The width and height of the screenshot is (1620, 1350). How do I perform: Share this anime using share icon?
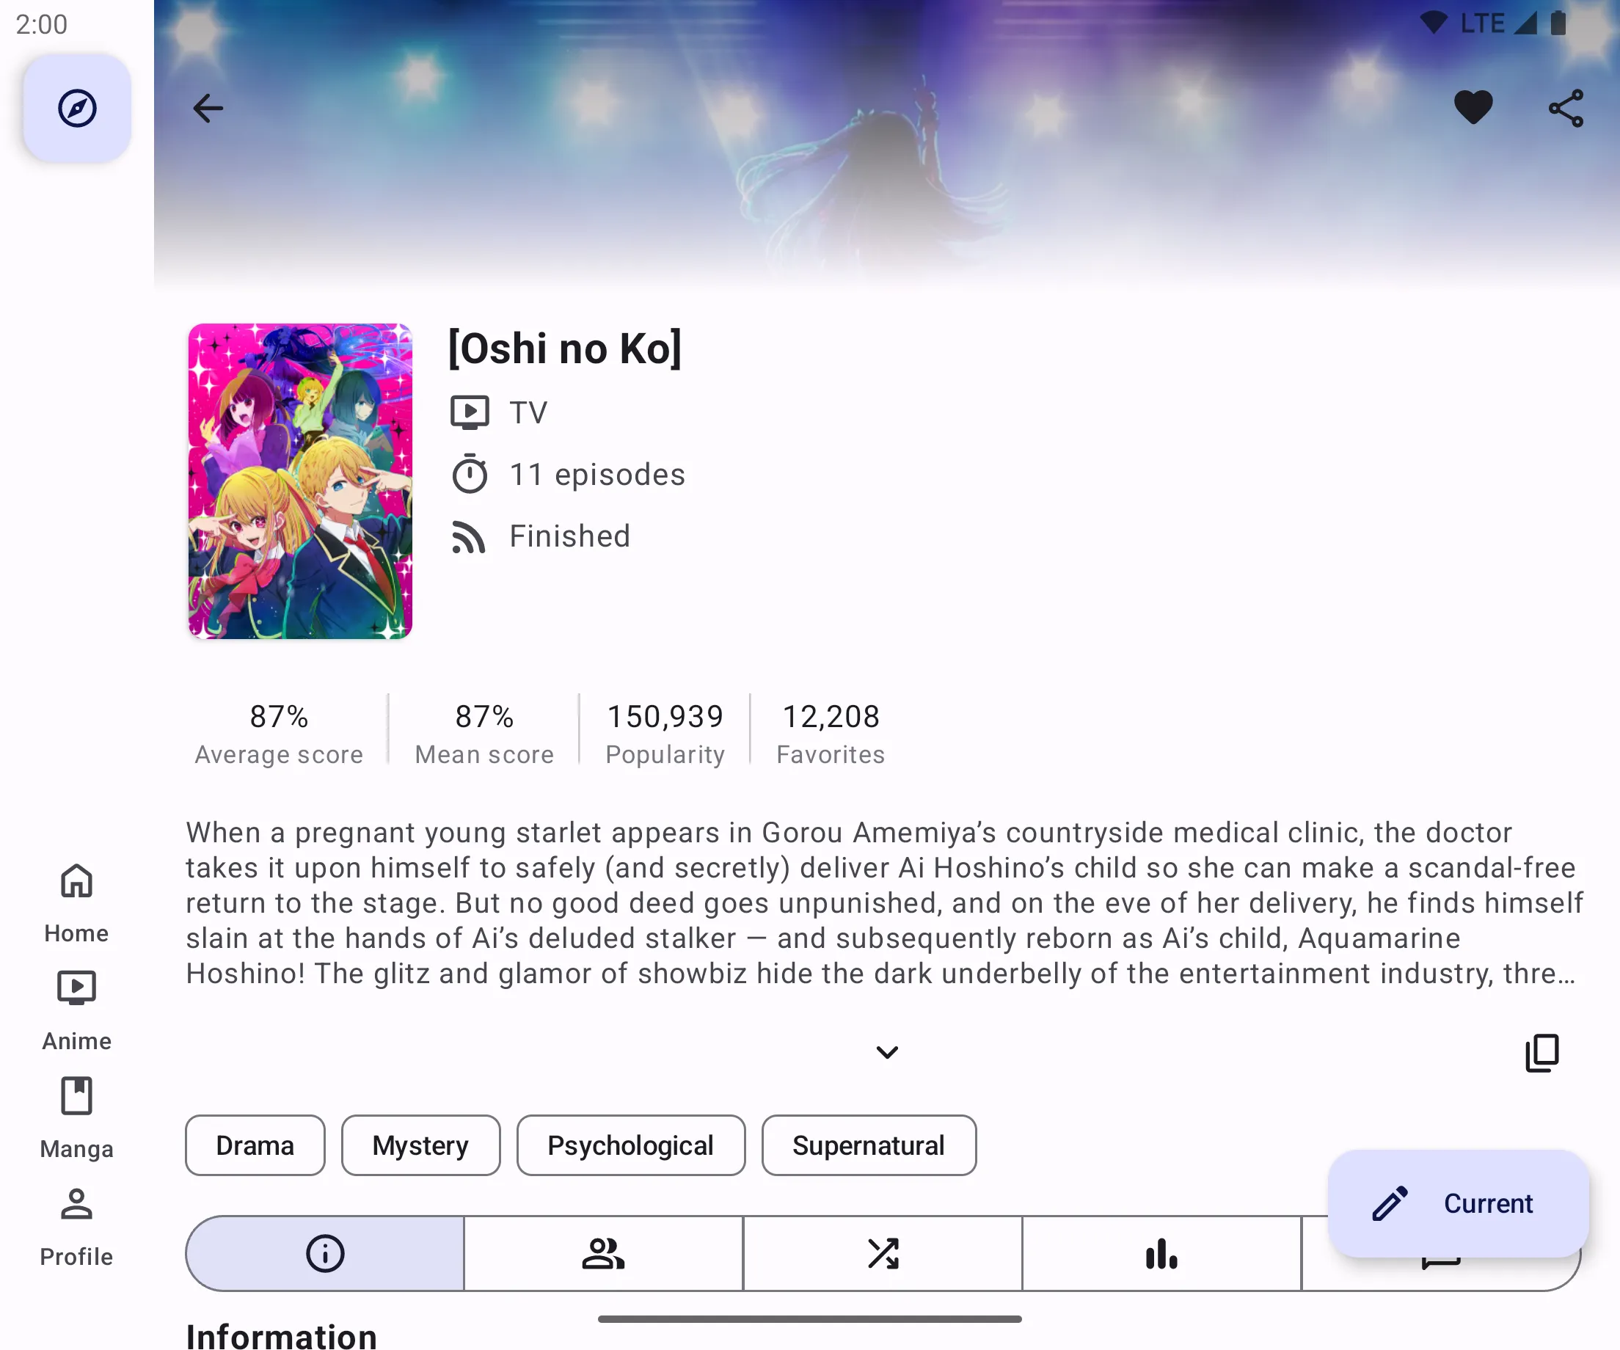(x=1565, y=108)
